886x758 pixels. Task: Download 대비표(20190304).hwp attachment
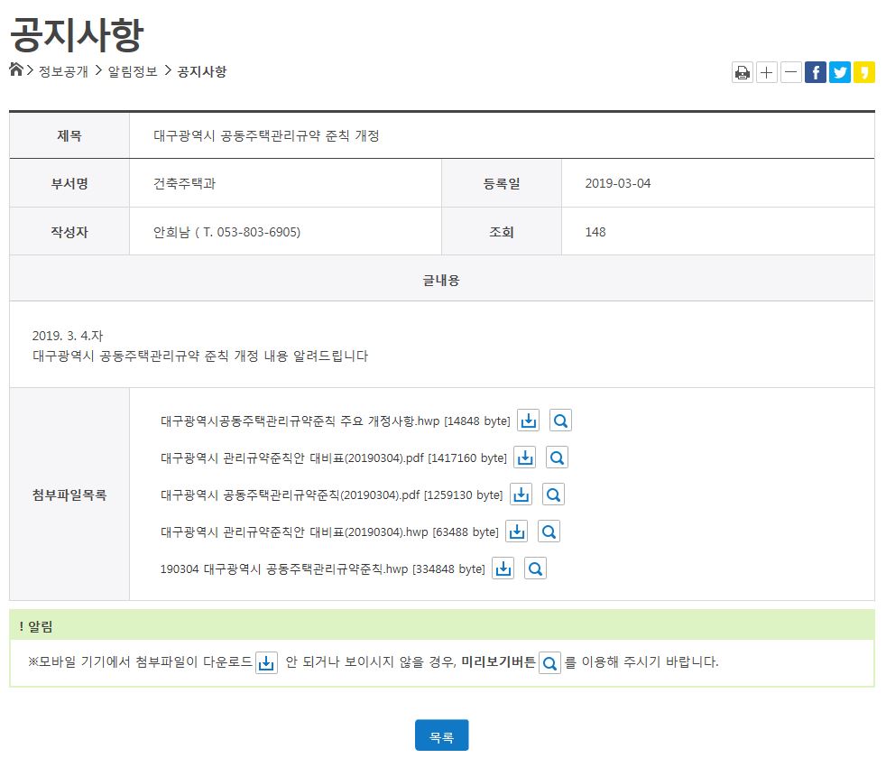516,532
